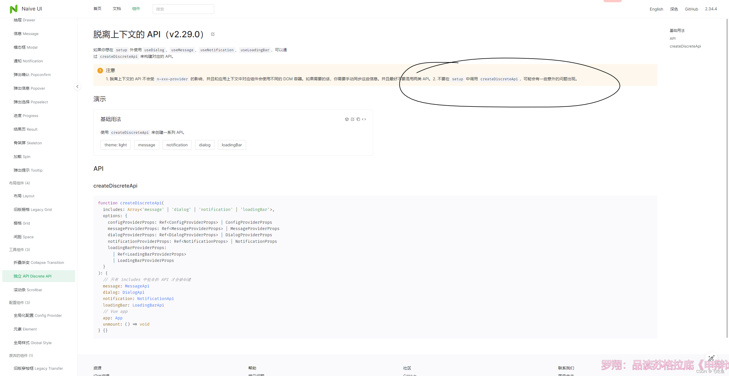
Task: Select the 组件 top navigation item
Action: 136,9
